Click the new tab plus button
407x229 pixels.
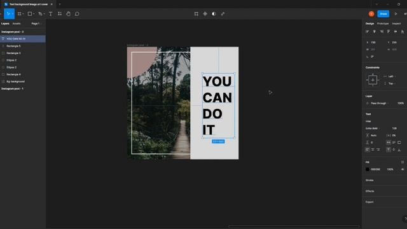pyautogui.click(x=60, y=4)
